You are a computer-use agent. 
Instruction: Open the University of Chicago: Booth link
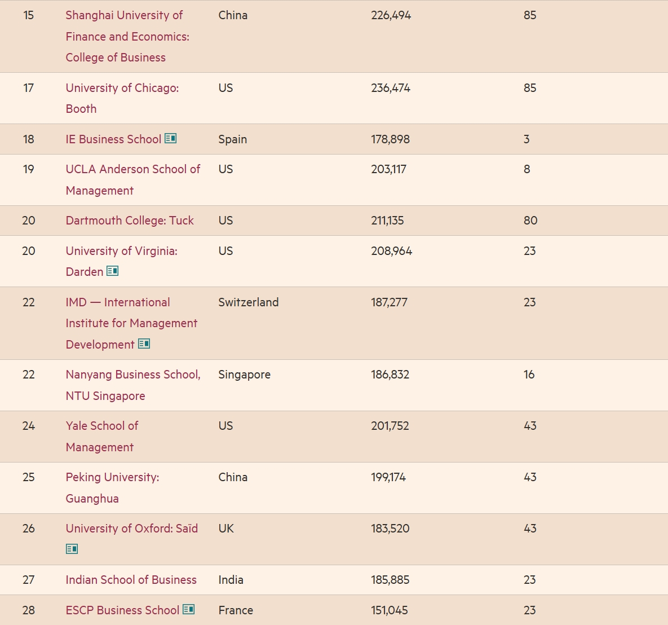122,98
